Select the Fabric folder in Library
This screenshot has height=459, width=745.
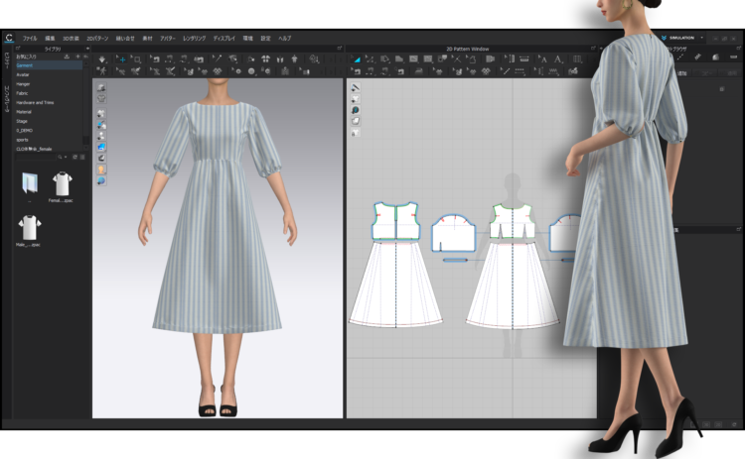point(23,93)
